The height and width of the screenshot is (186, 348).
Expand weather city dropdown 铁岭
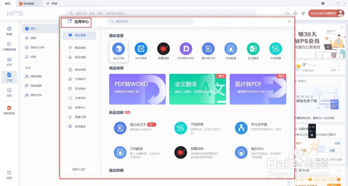tap(335, 70)
